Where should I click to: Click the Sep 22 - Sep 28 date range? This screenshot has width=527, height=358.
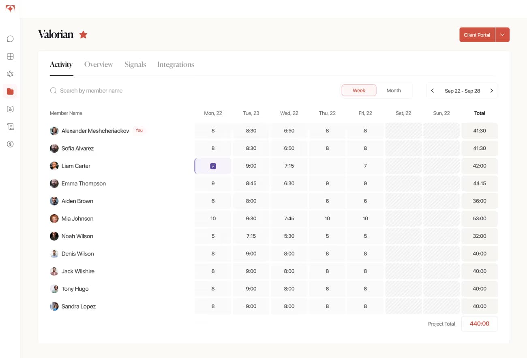(x=463, y=91)
